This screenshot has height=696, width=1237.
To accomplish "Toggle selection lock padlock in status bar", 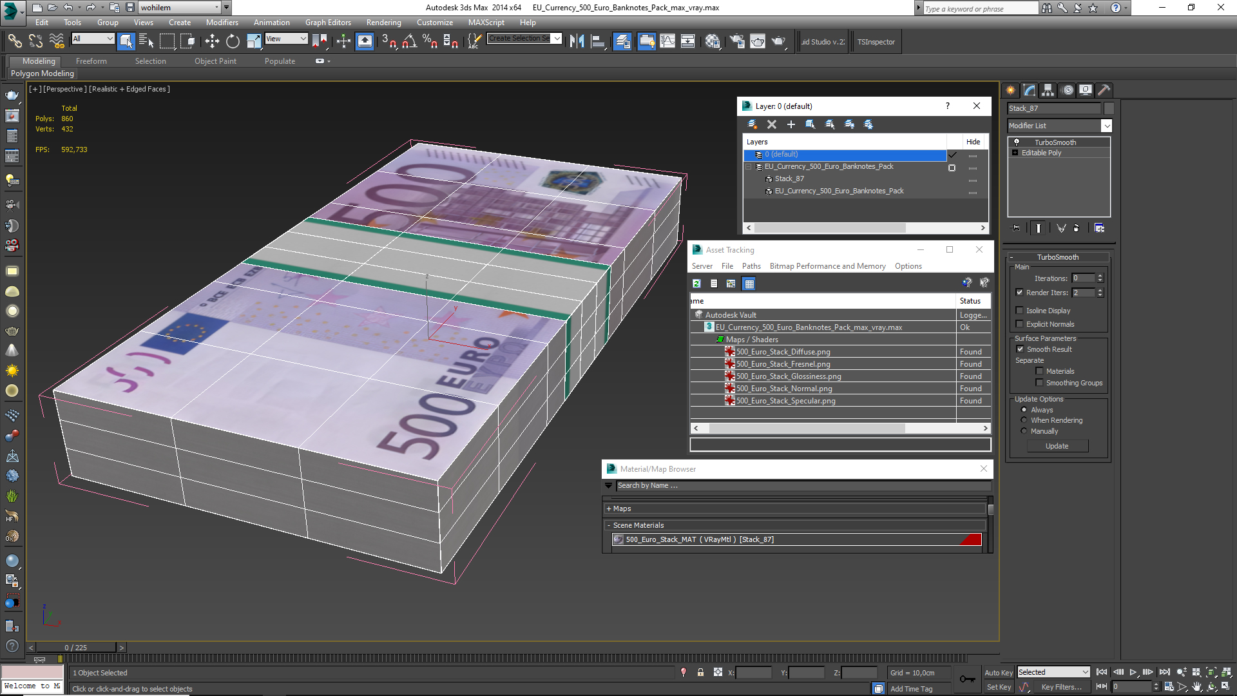I will (x=700, y=672).
